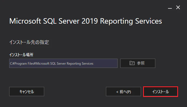Click the インストール button
Screen dimensions: 187x107
pyautogui.click(x=160, y=92)
